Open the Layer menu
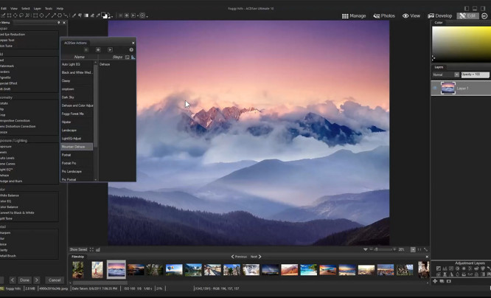The image size is (491, 298). (x=38, y=8)
